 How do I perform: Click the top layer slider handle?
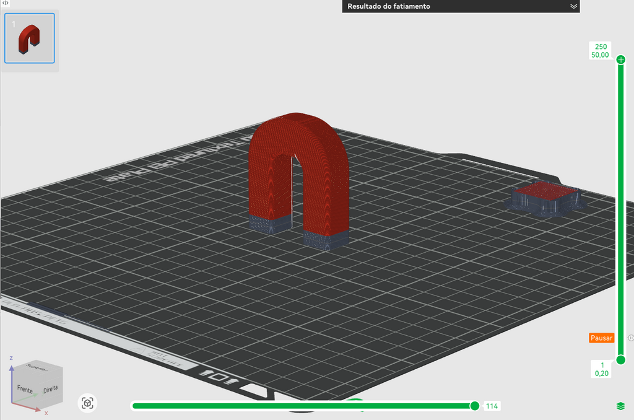620,60
